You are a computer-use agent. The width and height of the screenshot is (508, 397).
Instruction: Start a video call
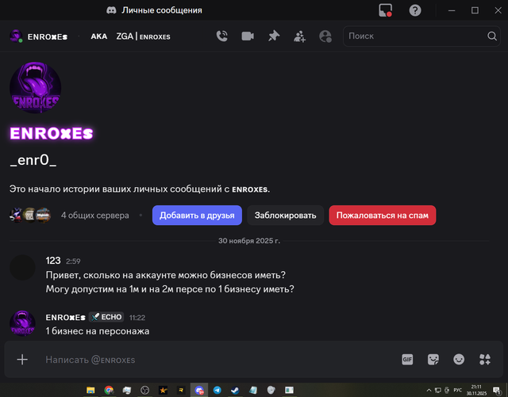click(248, 36)
